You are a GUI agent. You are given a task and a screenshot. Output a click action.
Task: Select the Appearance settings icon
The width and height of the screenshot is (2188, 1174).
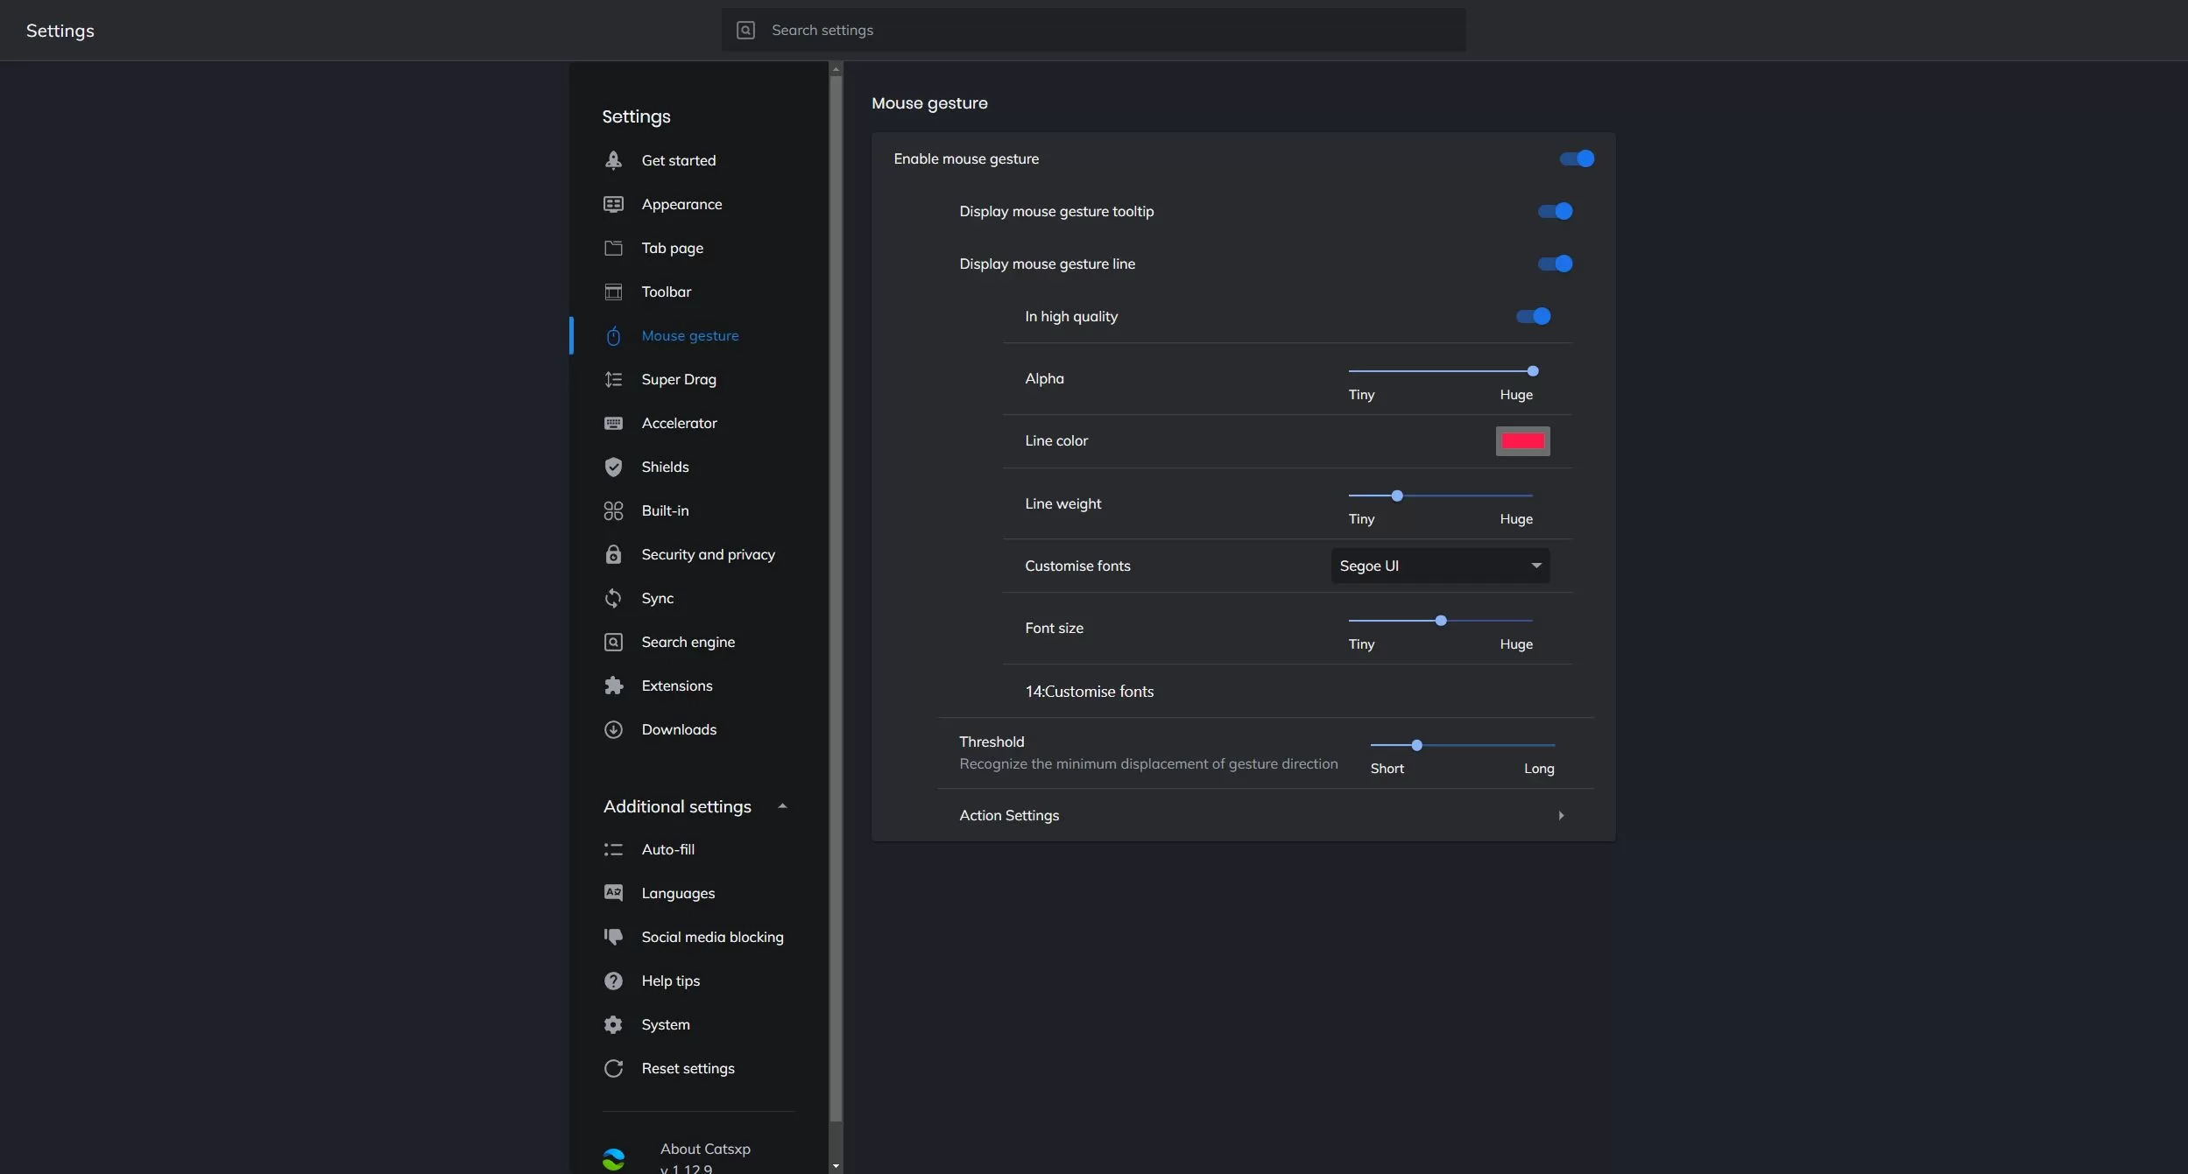coord(614,204)
